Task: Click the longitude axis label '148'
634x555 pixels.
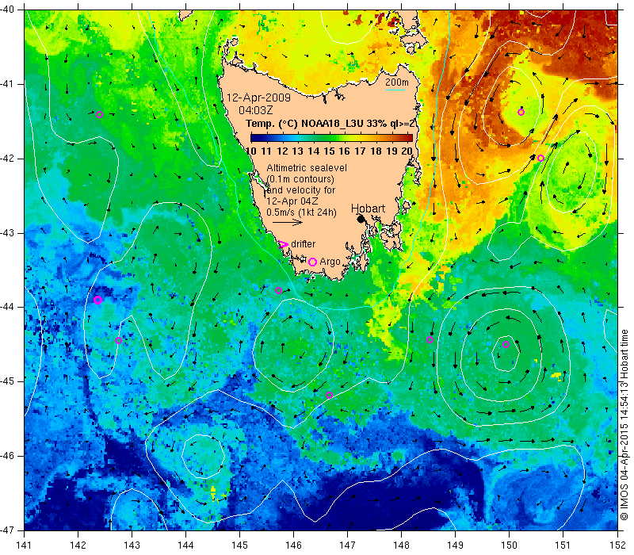Action: tap(402, 545)
